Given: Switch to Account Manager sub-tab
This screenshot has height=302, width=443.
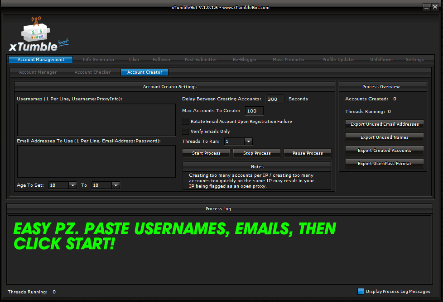Looking at the screenshot, I should tap(38, 72).
